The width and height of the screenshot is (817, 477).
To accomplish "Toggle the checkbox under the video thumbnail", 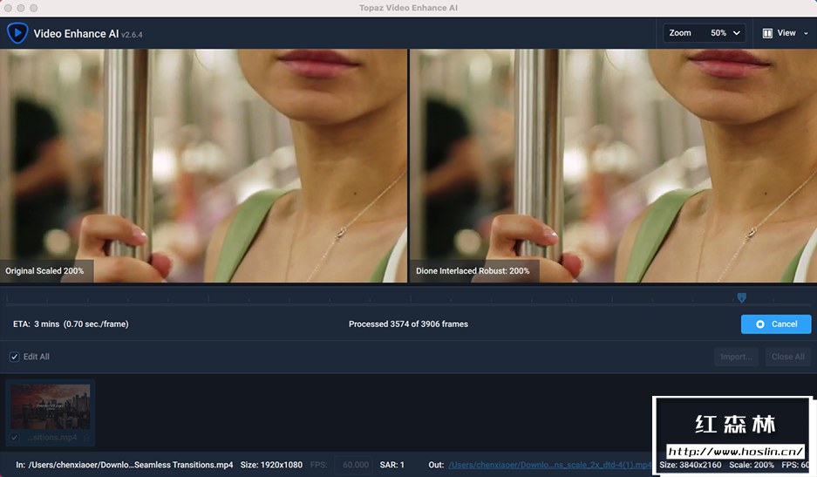I will (x=15, y=438).
